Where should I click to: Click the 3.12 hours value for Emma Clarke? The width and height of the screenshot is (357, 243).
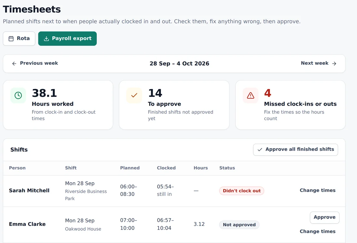(x=199, y=224)
